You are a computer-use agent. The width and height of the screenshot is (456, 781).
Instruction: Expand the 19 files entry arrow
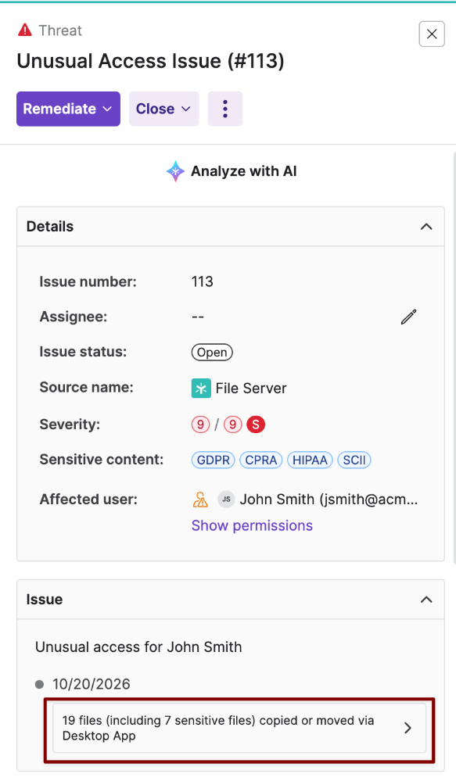pos(408,728)
